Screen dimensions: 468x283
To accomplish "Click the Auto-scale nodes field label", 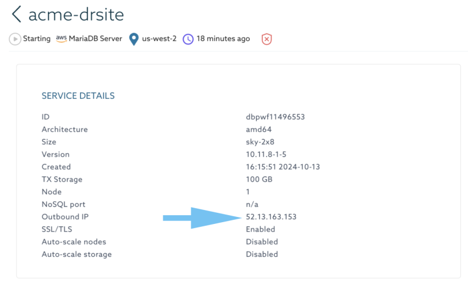I will tap(74, 242).
